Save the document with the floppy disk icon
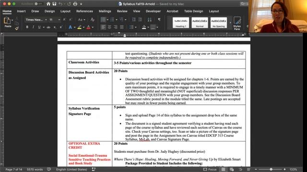Screen dimensions: 307x172 (54, 4)
